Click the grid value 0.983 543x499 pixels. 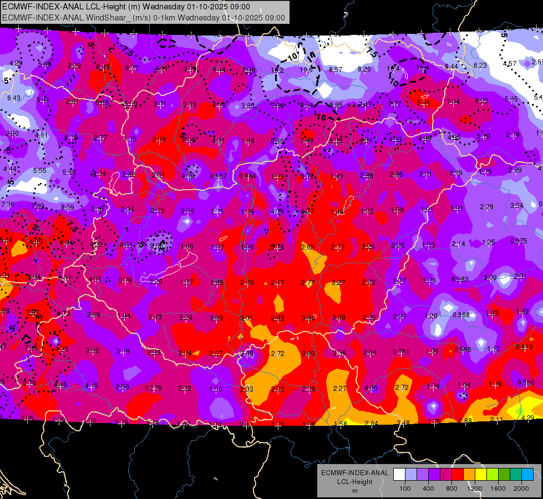click(x=460, y=279)
